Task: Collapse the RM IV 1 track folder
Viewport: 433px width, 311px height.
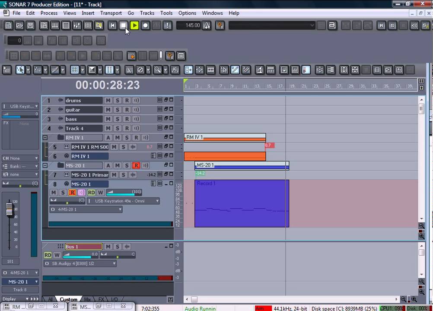Action: (45, 137)
